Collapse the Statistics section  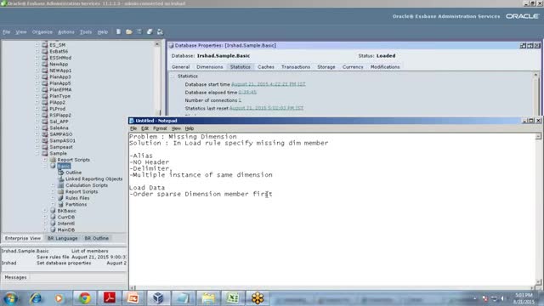tap(173, 76)
